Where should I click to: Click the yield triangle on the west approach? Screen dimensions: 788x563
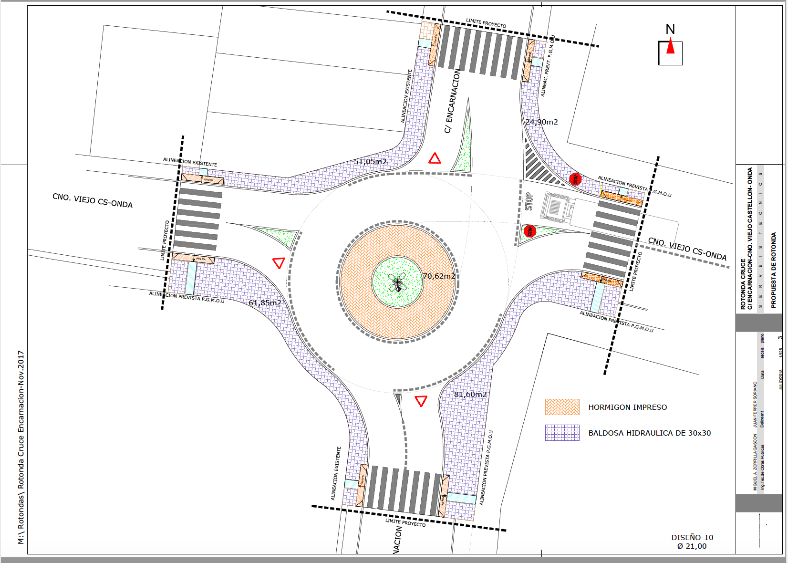pyautogui.click(x=279, y=262)
